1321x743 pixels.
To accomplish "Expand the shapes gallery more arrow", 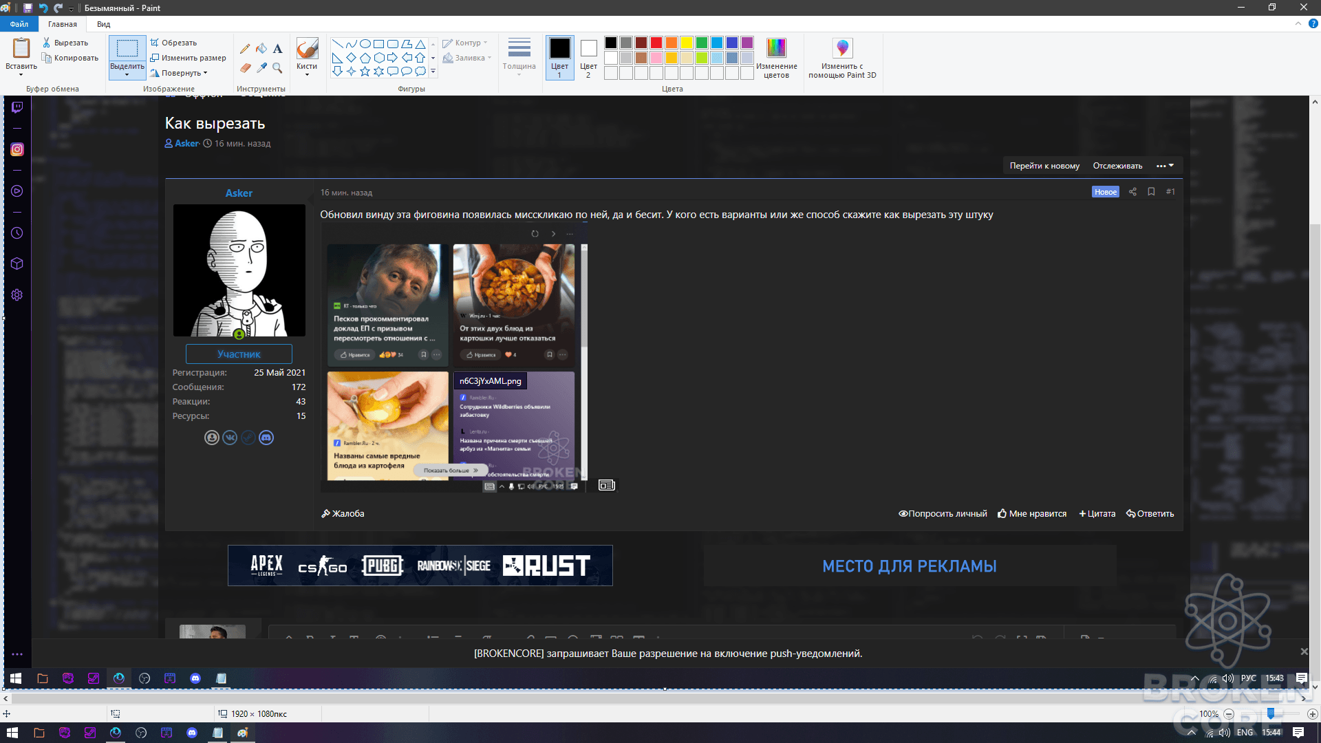I will 433,71.
